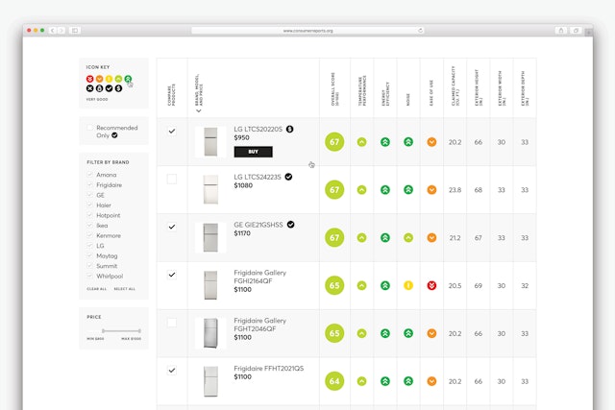Click the Clear All brand filter link
Image resolution: width=615 pixels, height=410 pixels.
tap(96, 289)
